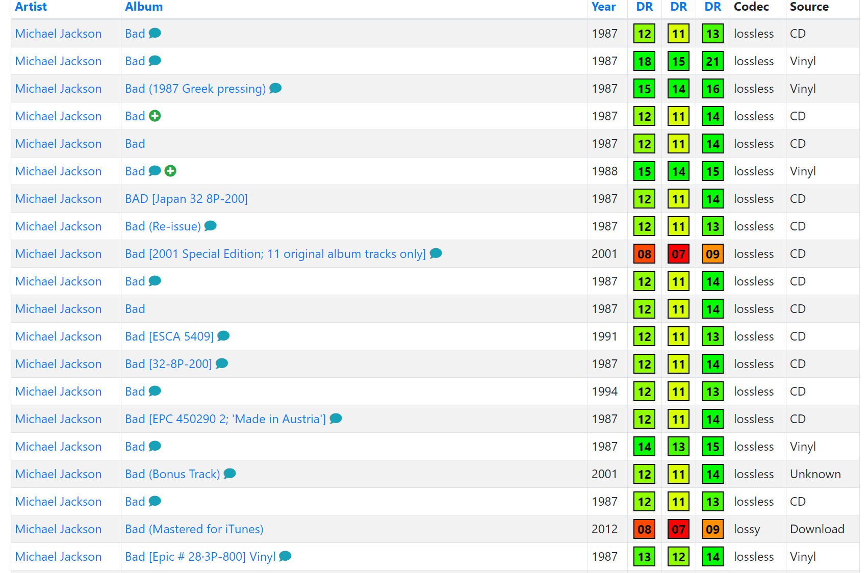Viewport: 868px width, 573px height.
Task: Click 'lossy' codec cell in iTunes row
Action: (x=747, y=530)
